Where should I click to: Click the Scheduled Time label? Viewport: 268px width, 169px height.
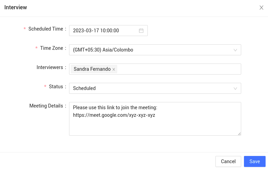[x=46, y=29]
